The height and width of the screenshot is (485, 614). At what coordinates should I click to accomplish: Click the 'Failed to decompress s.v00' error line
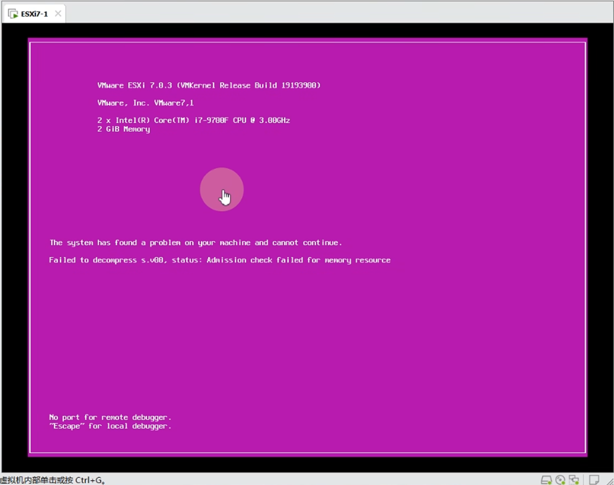220,260
